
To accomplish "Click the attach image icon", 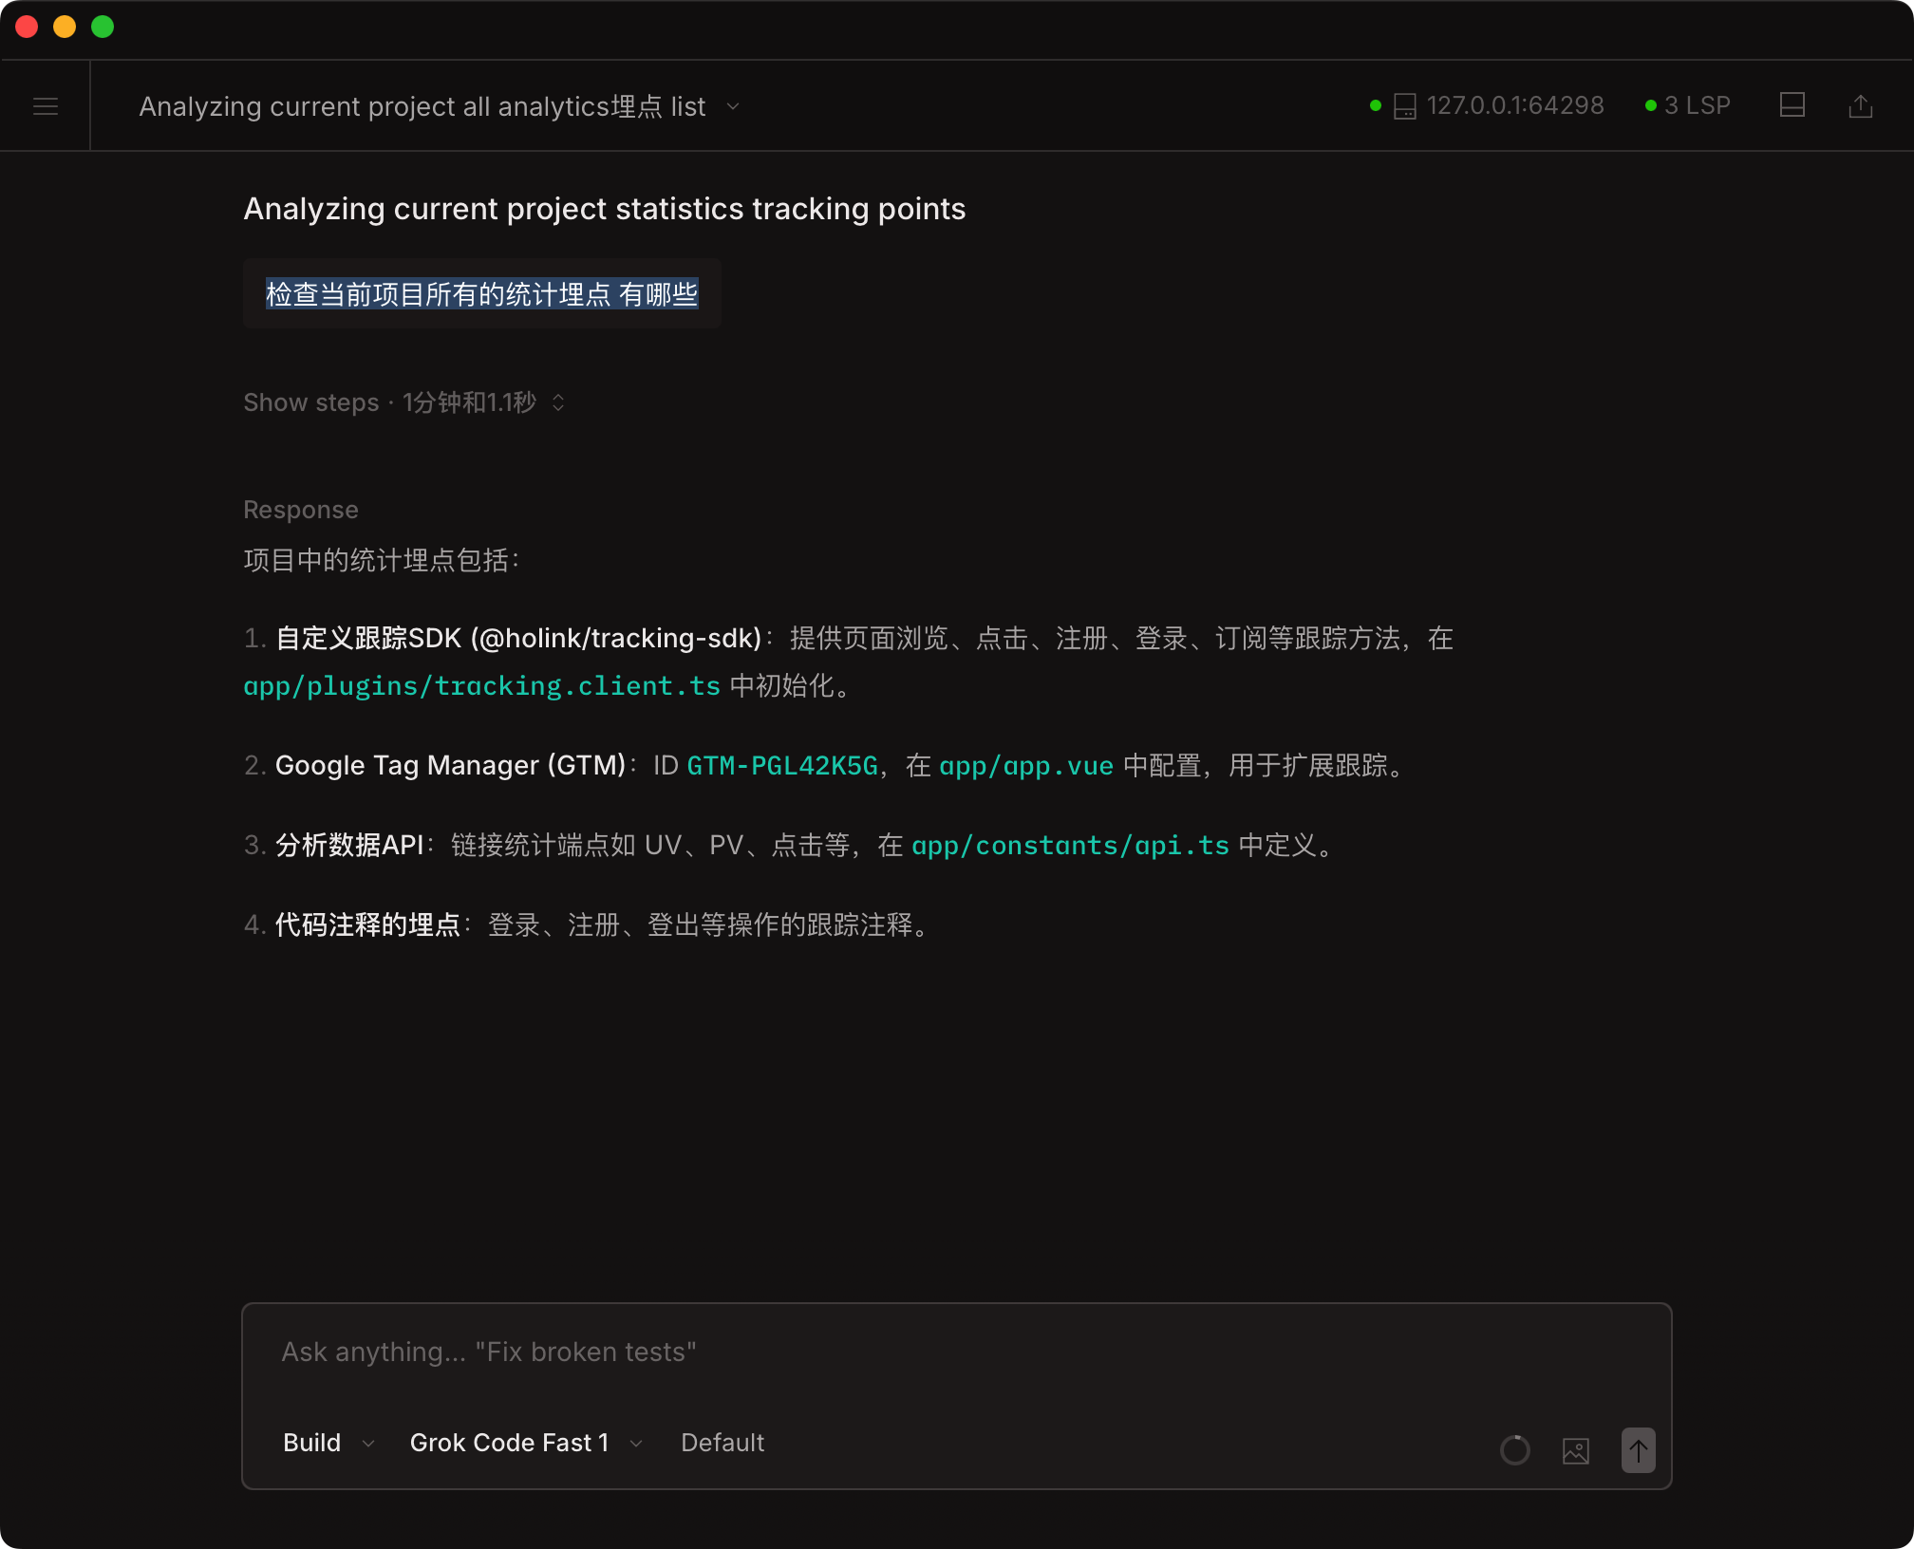I will pos(1576,1450).
